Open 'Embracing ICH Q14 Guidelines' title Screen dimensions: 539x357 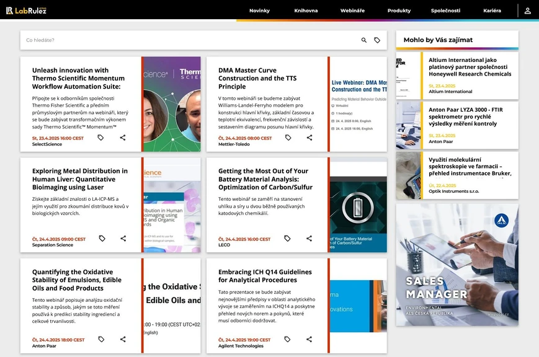(265, 276)
